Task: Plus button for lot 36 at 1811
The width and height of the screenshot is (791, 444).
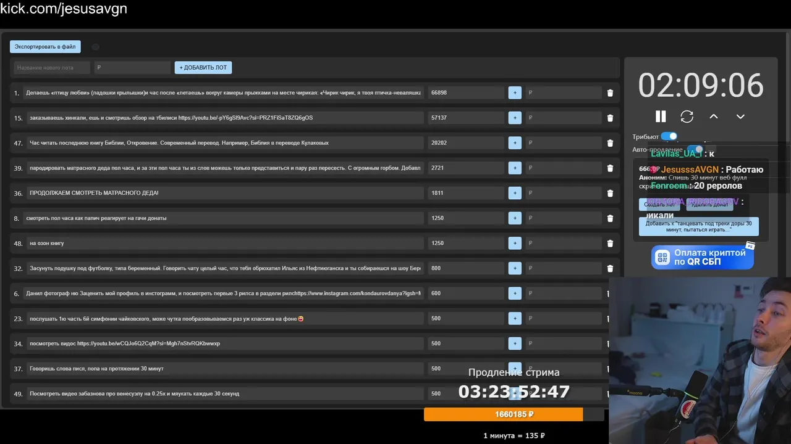Action: 515,193
